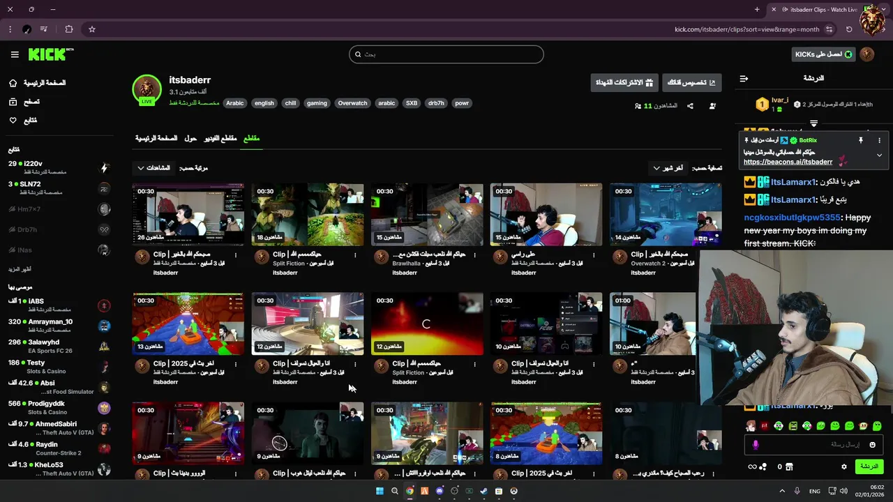Image resolution: width=893 pixels, height=502 pixels.
Task: Open the Browse sidebar icon
Action: [13, 102]
